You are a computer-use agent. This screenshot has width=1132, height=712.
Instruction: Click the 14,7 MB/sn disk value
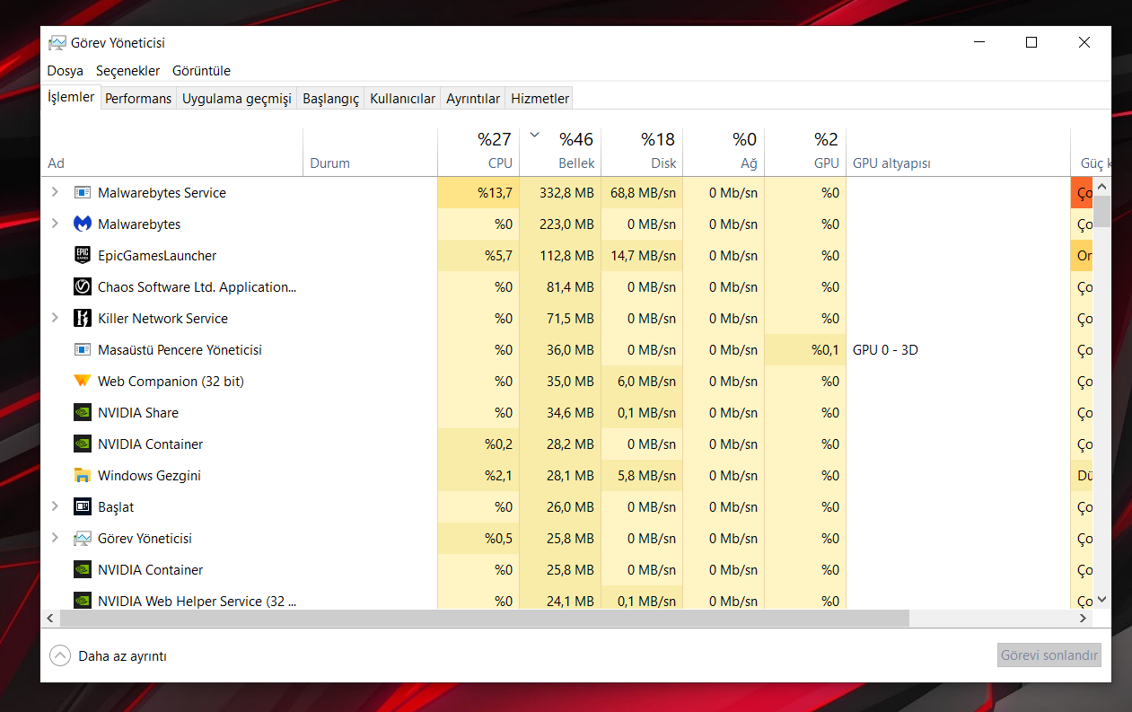(643, 256)
